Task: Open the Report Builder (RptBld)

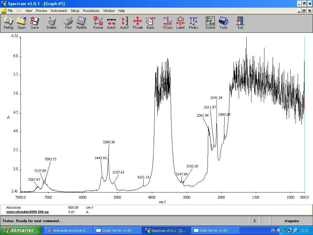Action: click(81, 23)
